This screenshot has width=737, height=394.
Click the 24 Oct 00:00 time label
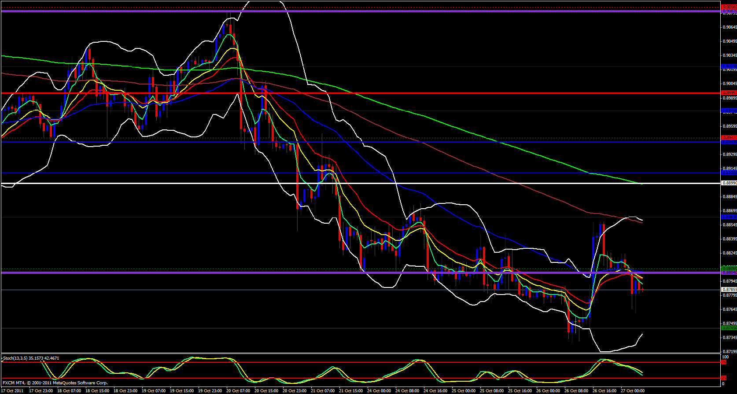[379, 391]
